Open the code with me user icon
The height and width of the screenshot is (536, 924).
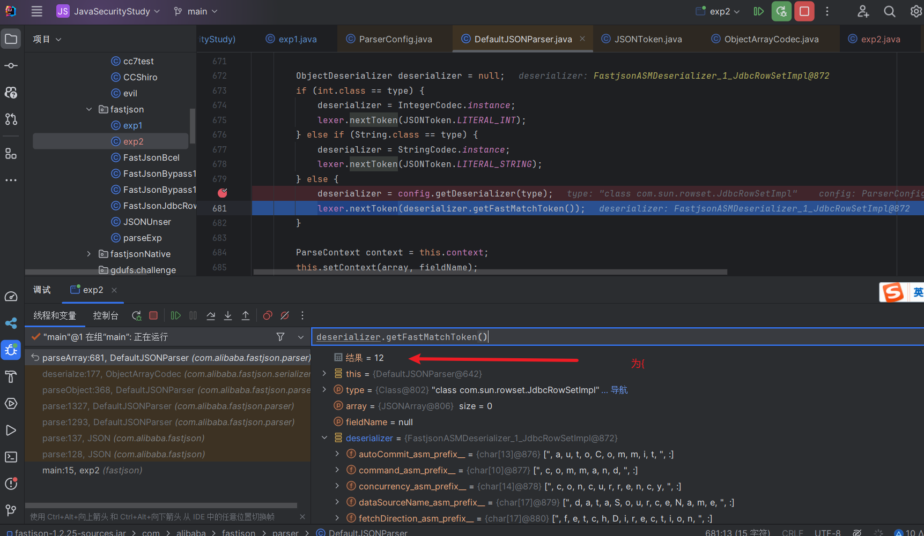863,11
